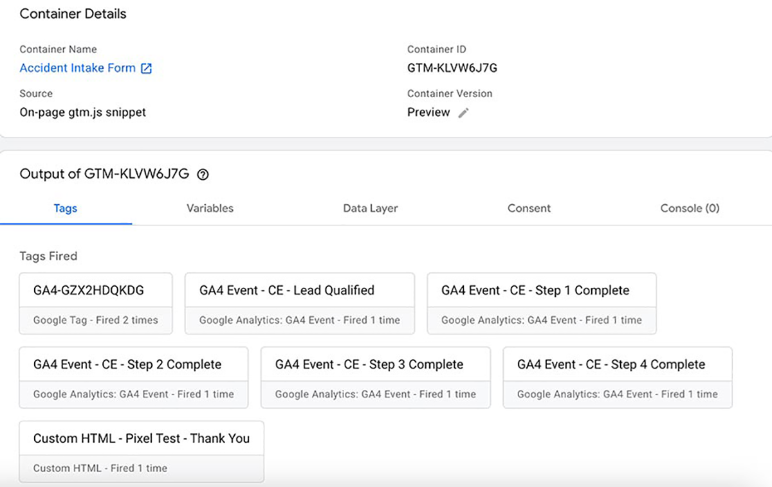Open the Step 3 Complete tag card
772x487 pixels.
pos(376,378)
